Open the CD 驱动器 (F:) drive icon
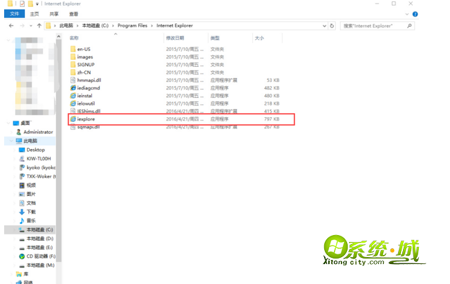The height and width of the screenshot is (284, 450). pyautogui.click(x=22, y=256)
